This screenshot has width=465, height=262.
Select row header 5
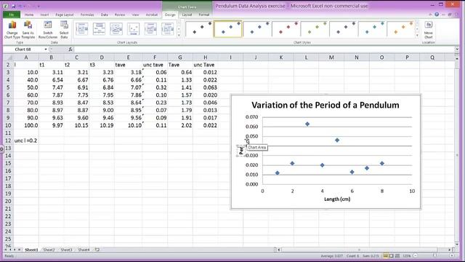point(8,87)
